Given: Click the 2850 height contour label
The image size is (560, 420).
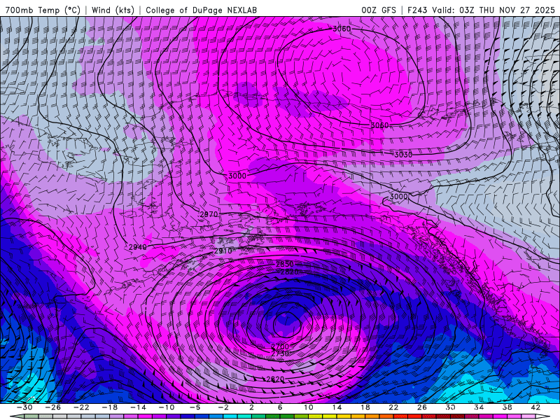Looking at the screenshot, I should coord(285,265).
